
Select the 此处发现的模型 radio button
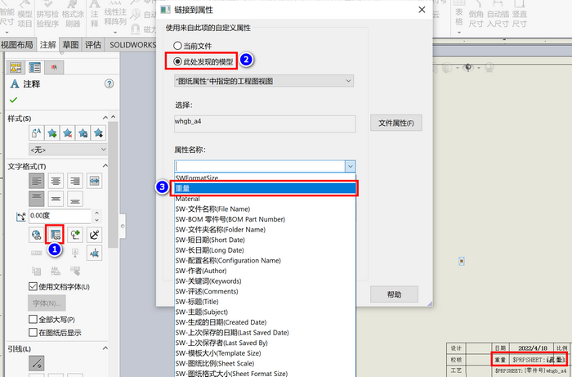click(x=177, y=61)
